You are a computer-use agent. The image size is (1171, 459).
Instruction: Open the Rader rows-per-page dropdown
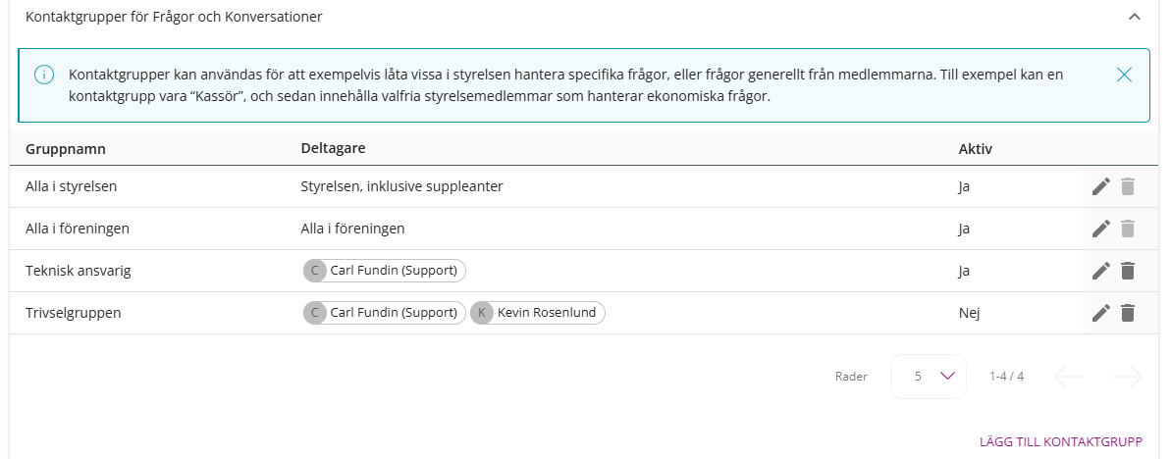click(929, 376)
